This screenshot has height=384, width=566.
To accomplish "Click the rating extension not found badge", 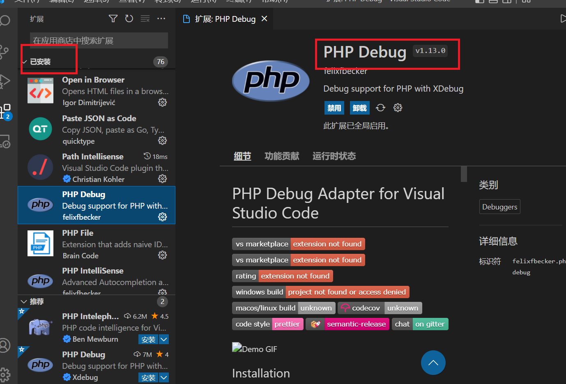I will [283, 276].
